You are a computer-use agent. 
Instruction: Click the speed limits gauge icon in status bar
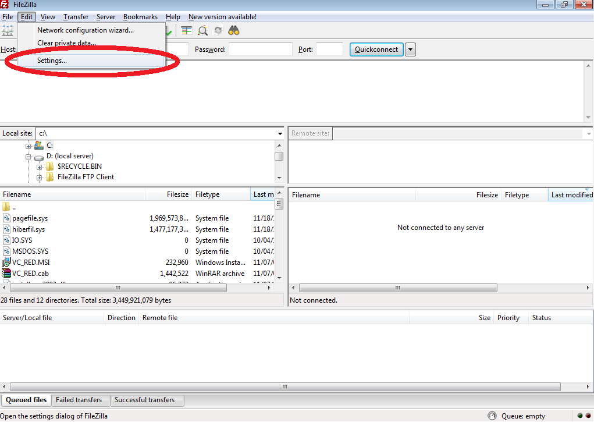pos(492,416)
